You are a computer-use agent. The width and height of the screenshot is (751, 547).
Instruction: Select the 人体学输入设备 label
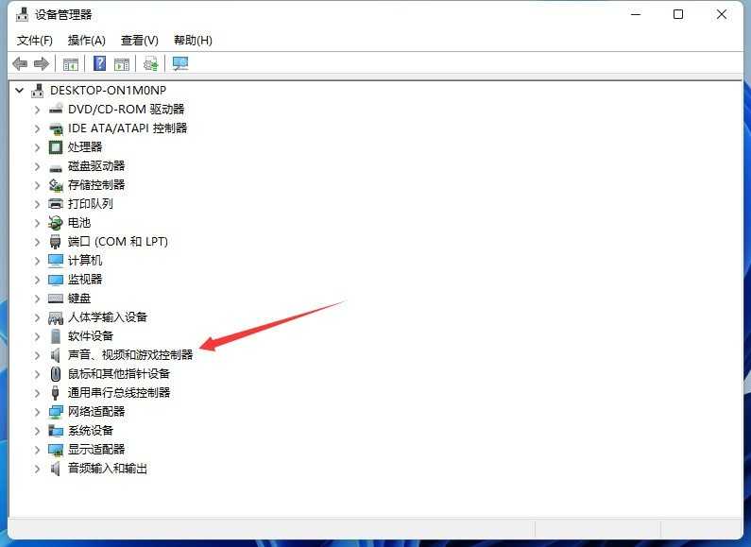pos(108,317)
